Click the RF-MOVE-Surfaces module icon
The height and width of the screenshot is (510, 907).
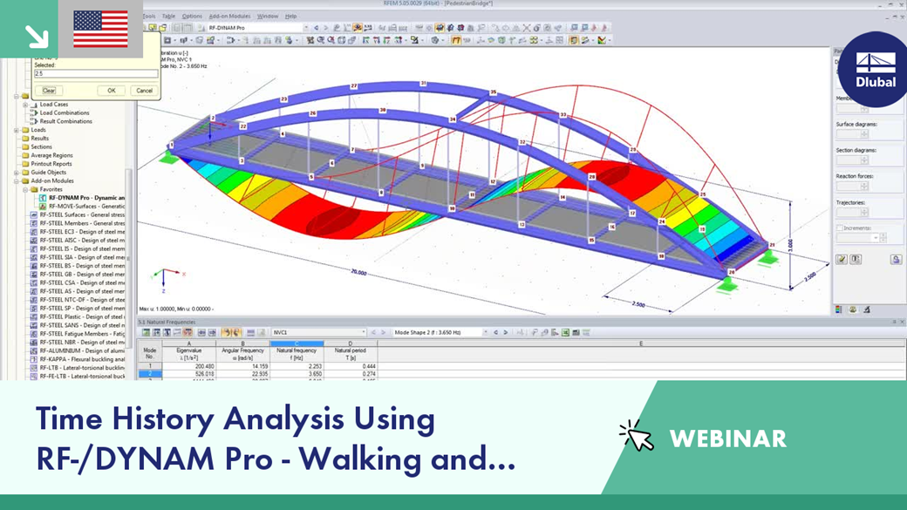[x=43, y=206]
